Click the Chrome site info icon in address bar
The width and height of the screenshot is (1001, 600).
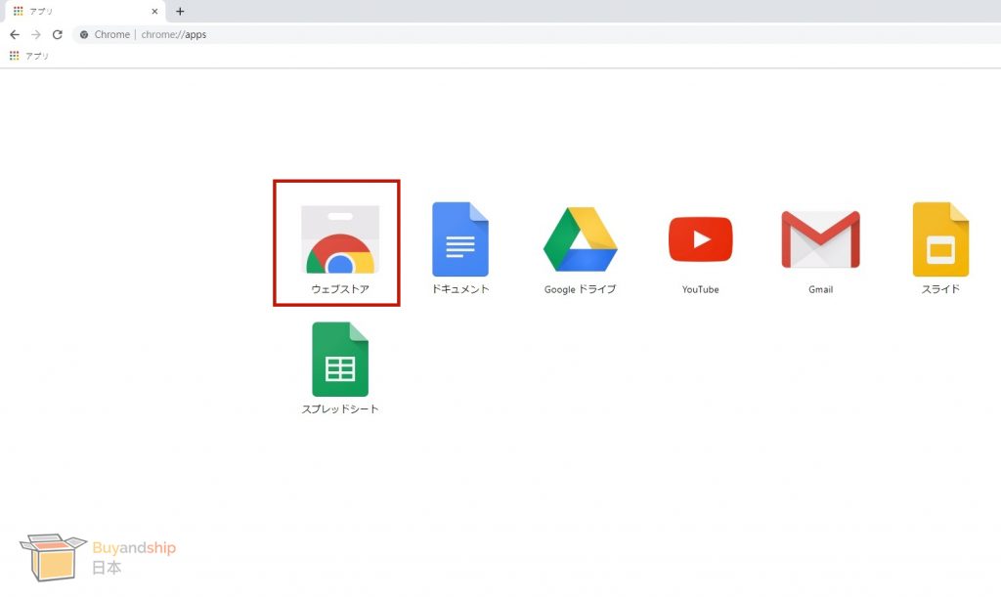coord(84,34)
